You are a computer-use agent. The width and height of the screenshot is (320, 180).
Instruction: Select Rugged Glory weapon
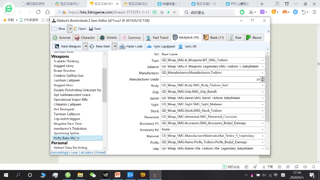(64, 66)
